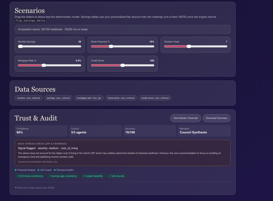Select the Fairness Auditor agent indicator
Viewport: 273px width, 201px height.
click(64, 170)
